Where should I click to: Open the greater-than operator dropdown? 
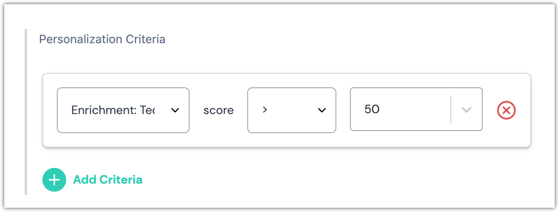click(291, 110)
